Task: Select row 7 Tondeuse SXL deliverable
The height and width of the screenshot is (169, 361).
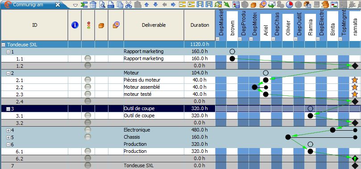Action: point(154,165)
